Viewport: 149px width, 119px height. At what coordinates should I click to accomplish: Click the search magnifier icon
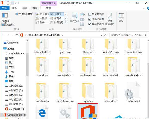click(145, 35)
